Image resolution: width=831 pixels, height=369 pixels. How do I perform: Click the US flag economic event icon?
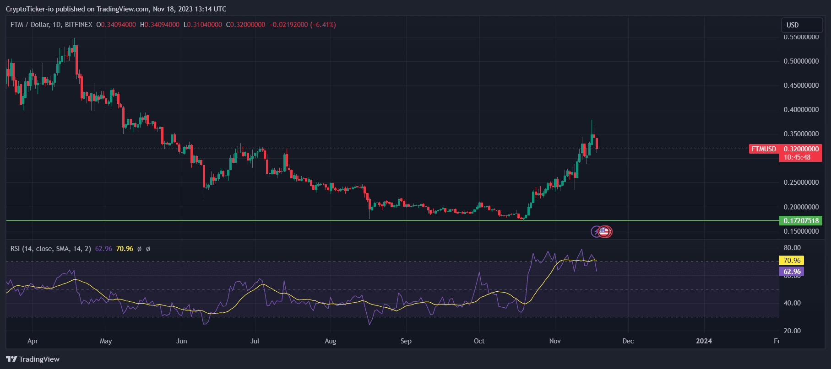point(604,232)
